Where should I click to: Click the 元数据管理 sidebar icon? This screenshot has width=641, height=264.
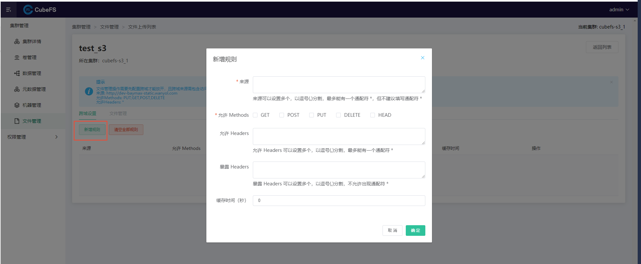(x=17, y=89)
